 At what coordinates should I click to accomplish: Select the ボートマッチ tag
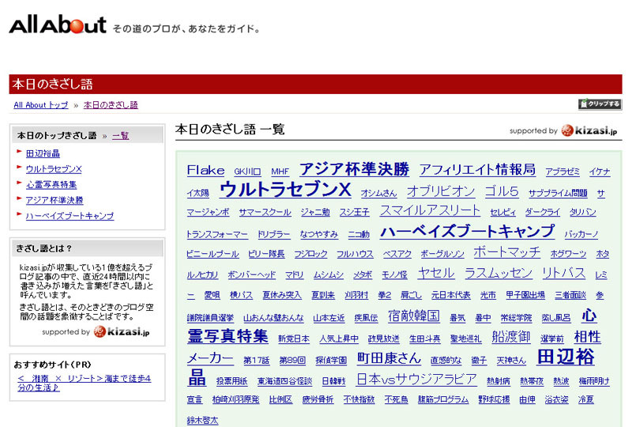pos(507,251)
